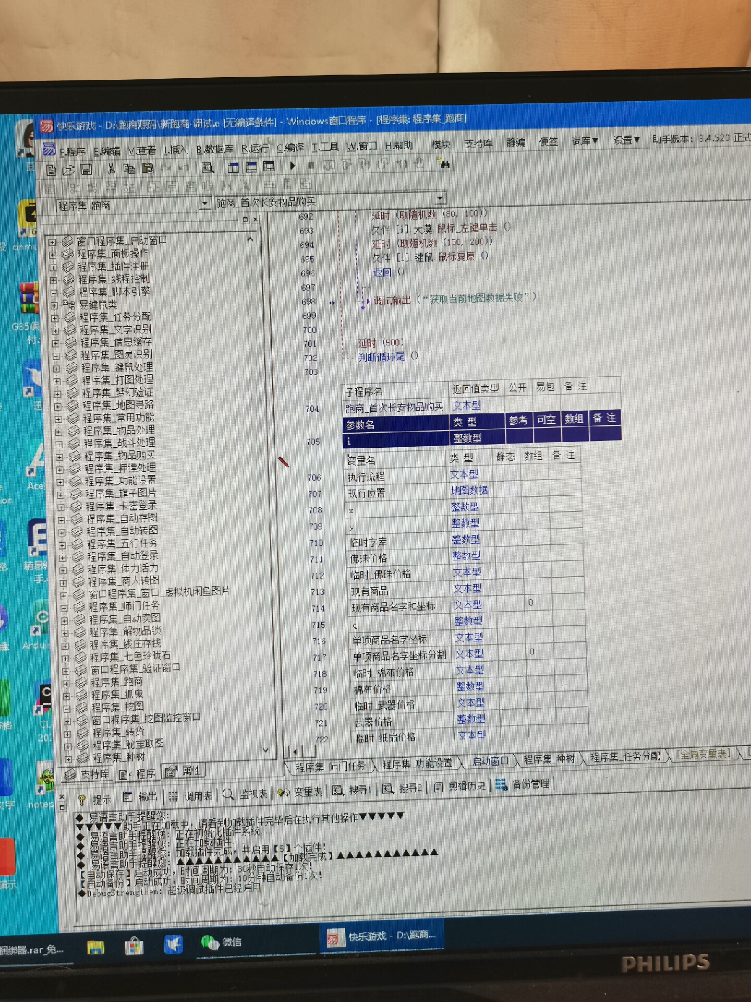Switch to the 程序集_任务分配 tab
Image resolution: width=751 pixels, height=1002 pixels.
[x=625, y=756]
